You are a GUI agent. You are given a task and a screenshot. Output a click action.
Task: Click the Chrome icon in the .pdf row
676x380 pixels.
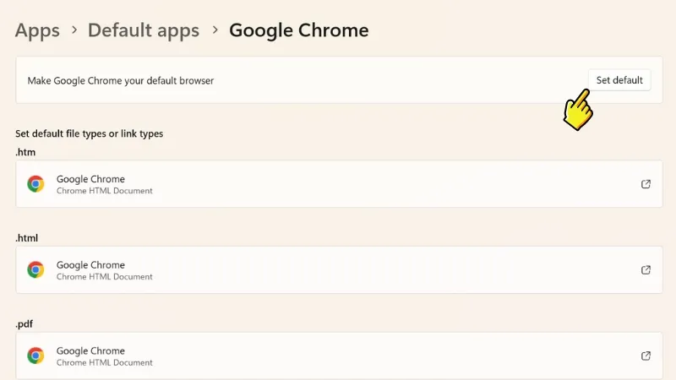click(x=35, y=356)
